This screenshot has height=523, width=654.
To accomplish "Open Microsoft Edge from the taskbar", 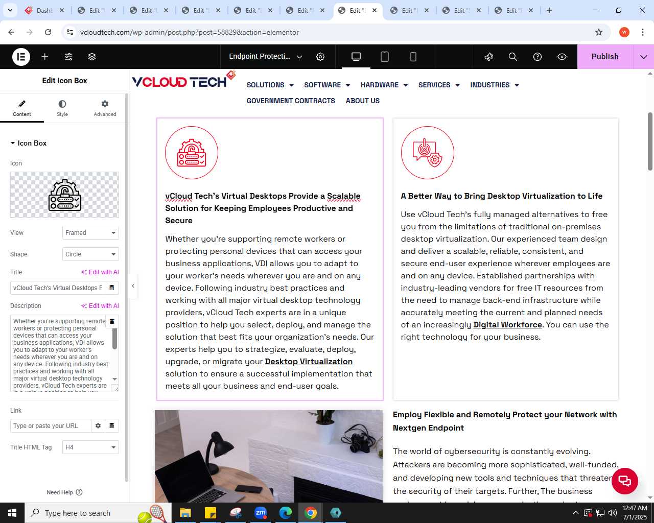I will 286,513.
